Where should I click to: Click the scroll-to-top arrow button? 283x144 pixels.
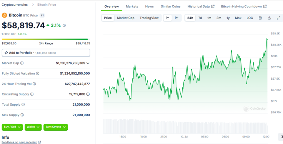[x=281, y=137]
